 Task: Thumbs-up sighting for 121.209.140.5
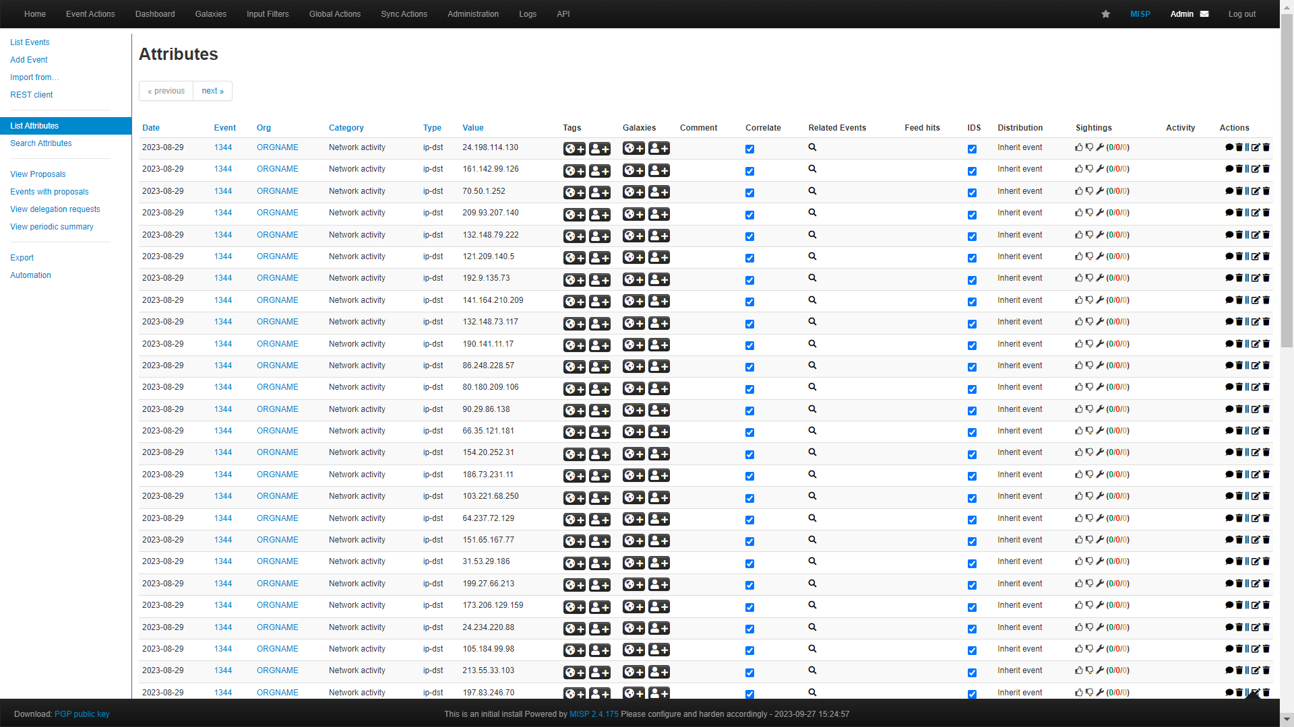click(x=1079, y=256)
